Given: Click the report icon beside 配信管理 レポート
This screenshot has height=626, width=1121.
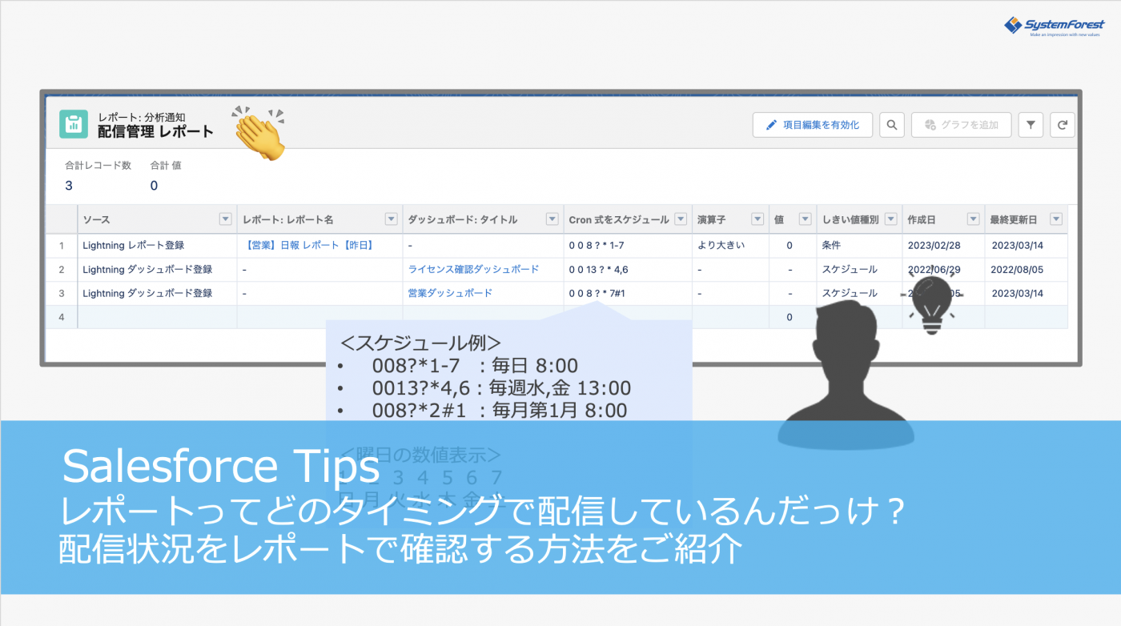Looking at the screenshot, I should [x=74, y=124].
